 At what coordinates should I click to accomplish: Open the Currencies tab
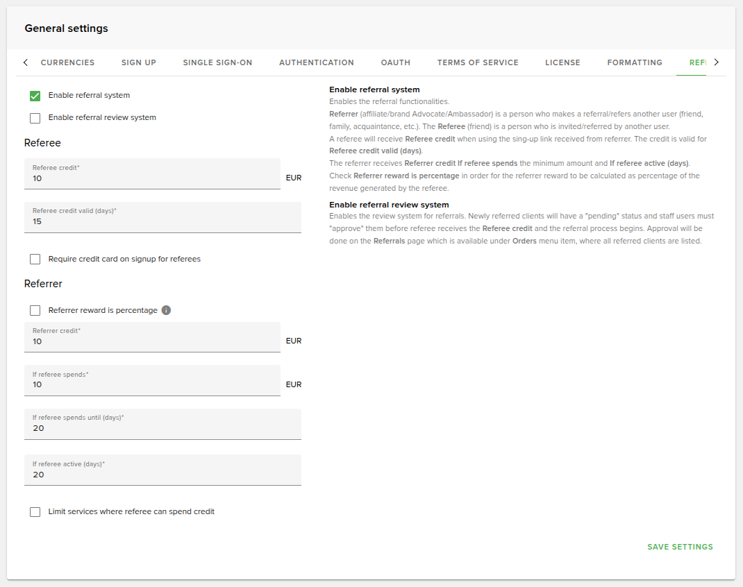click(x=67, y=62)
